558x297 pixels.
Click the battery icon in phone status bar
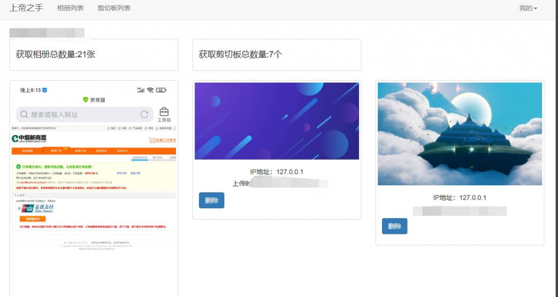tap(161, 90)
